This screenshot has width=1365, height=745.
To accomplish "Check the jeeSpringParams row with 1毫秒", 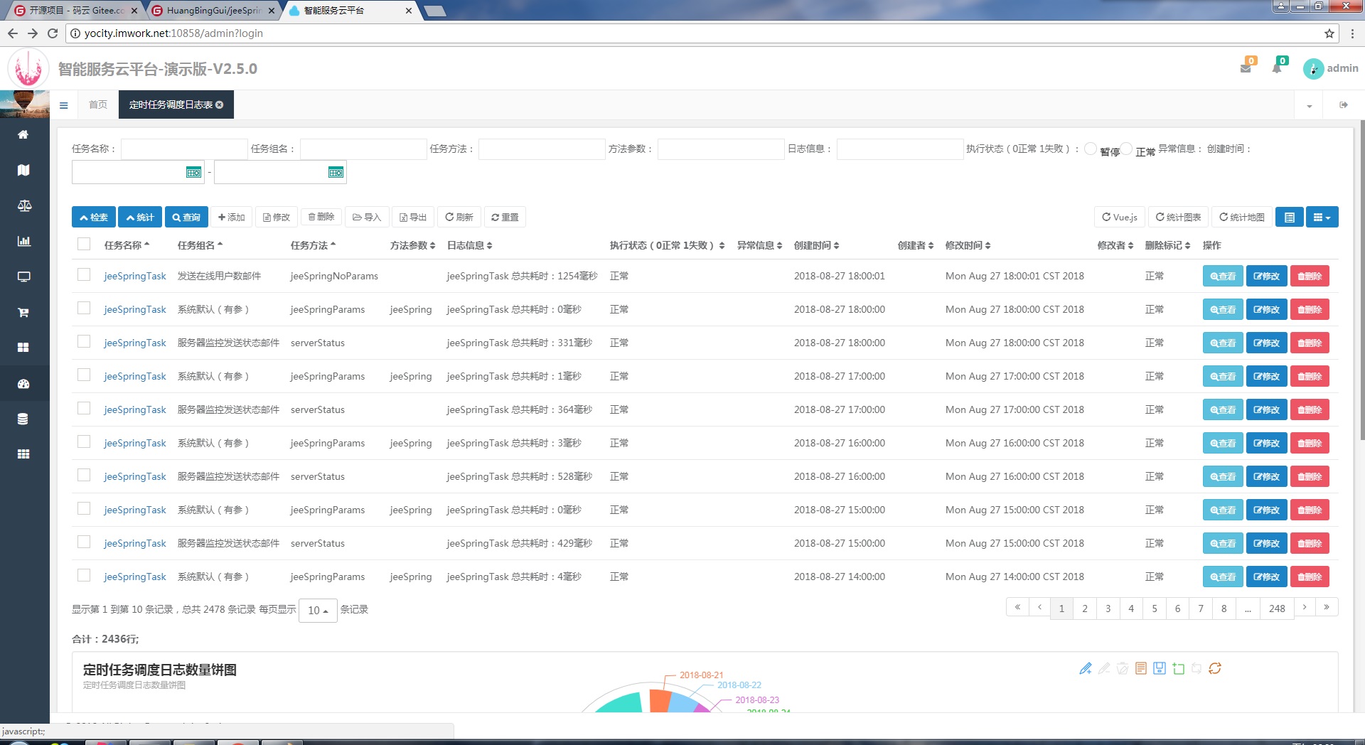I will 84,375.
